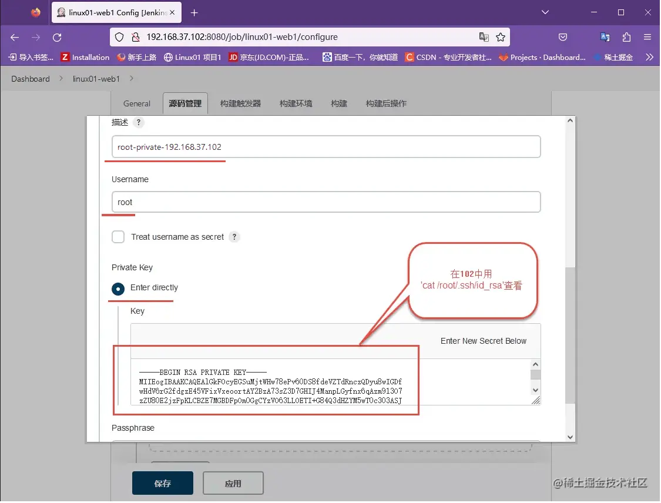Screen dimensions: 661x503
Task: Save the configuration with 保存 button
Action: coord(163,484)
